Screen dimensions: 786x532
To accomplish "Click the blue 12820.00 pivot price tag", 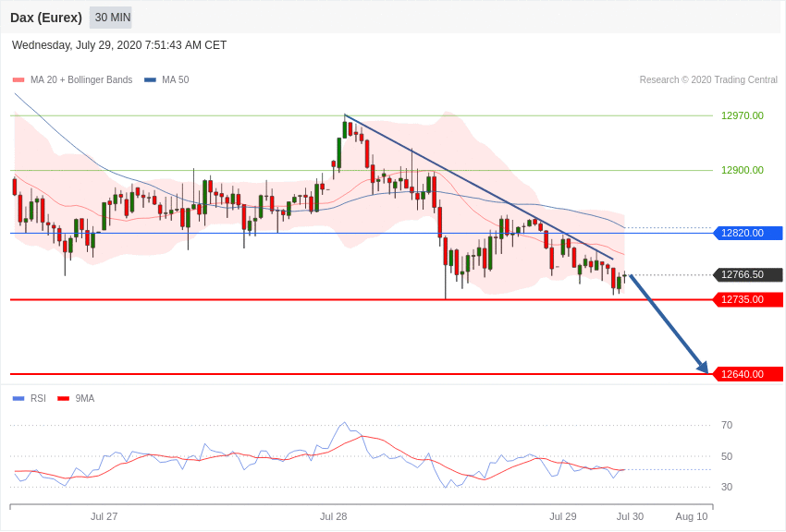I will [748, 233].
